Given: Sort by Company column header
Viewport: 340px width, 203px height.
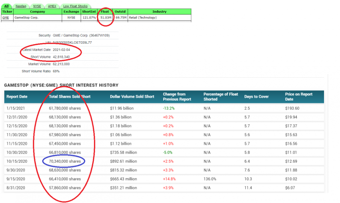Looking at the screenshot, I should tap(37, 12).
